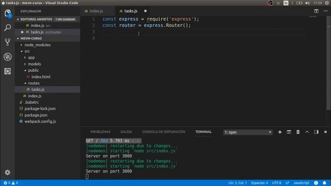Select the Terminal panel tab
Viewport: 331px width, 186px height.
coord(203,132)
